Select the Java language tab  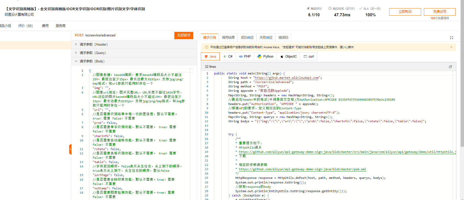click(x=210, y=57)
